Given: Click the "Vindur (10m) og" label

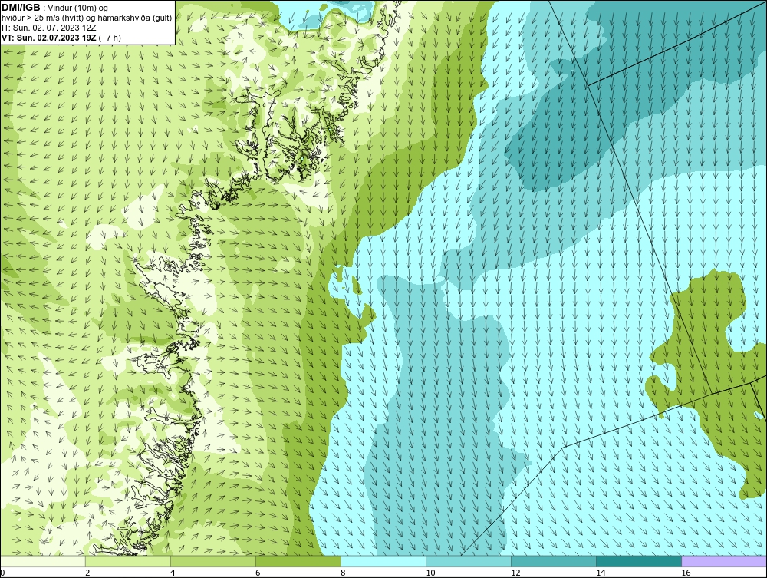Looking at the screenshot, I should [78, 8].
